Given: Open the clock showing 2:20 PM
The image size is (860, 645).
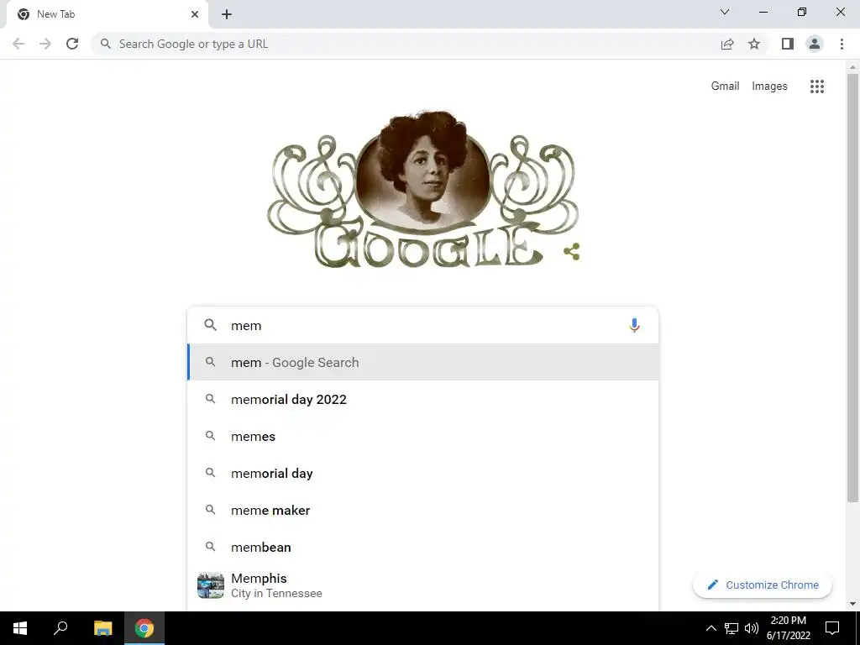Looking at the screenshot, I should click(x=788, y=628).
